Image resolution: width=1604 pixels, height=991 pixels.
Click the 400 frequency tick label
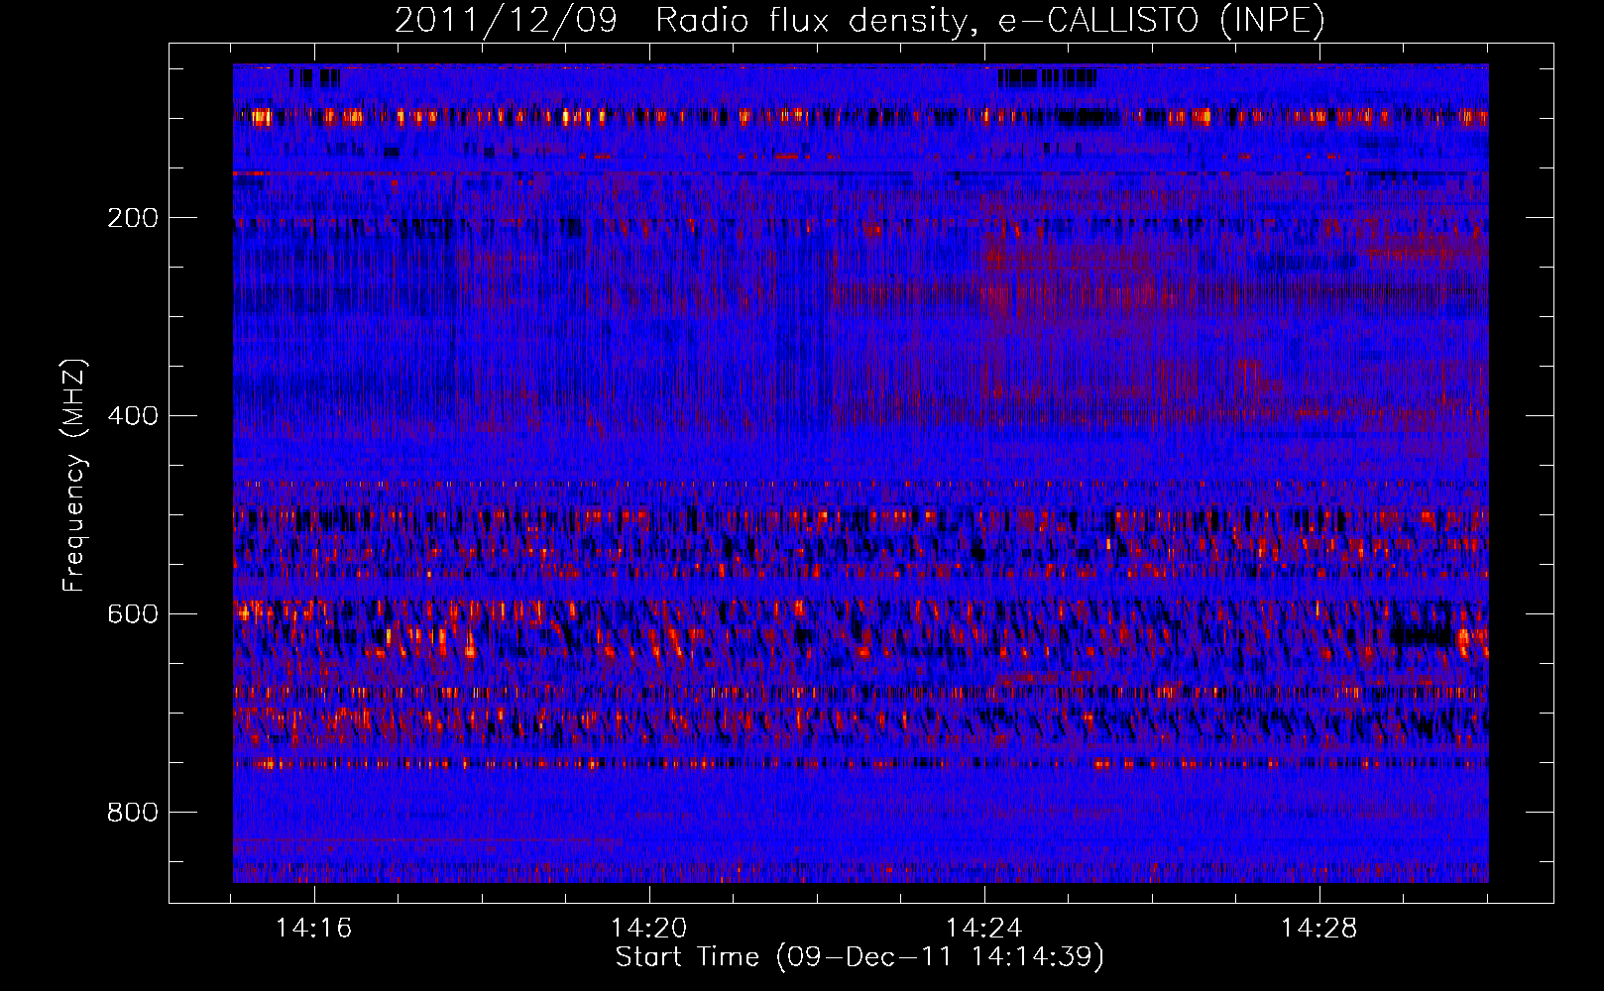point(133,416)
